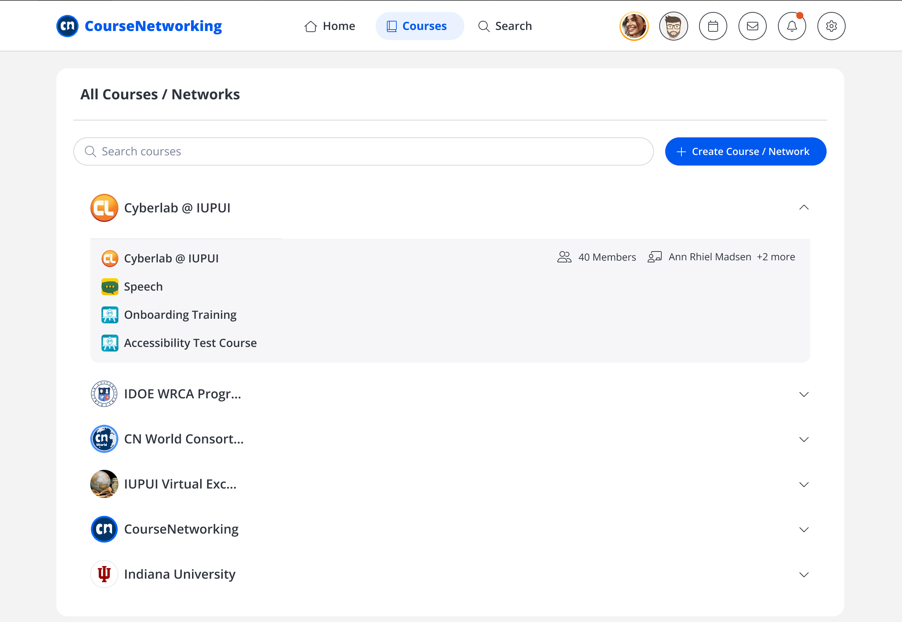The height and width of the screenshot is (622, 902).
Task: Open the Search tab in navigation
Action: [505, 26]
